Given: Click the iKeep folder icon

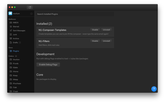Looking at the screenshot, I should (11, 75).
